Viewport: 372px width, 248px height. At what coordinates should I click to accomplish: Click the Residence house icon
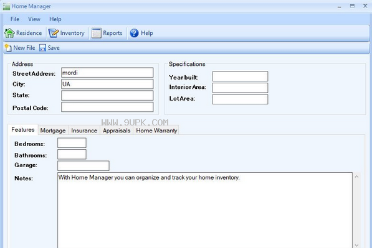tap(9, 33)
